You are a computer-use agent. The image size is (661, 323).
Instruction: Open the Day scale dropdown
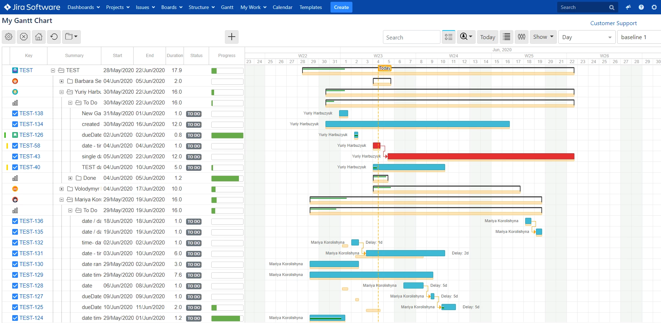(587, 37)
